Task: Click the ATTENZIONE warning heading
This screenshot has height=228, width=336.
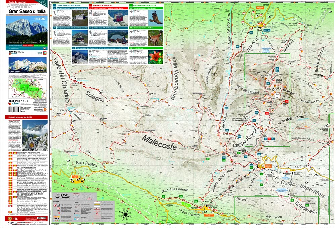Action: click(77, 194)
